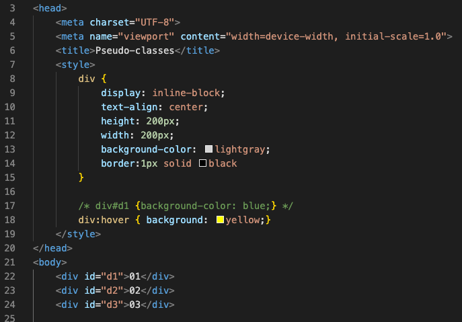
Task: Click the black border color swatch
Action: (x=202, y=163)
